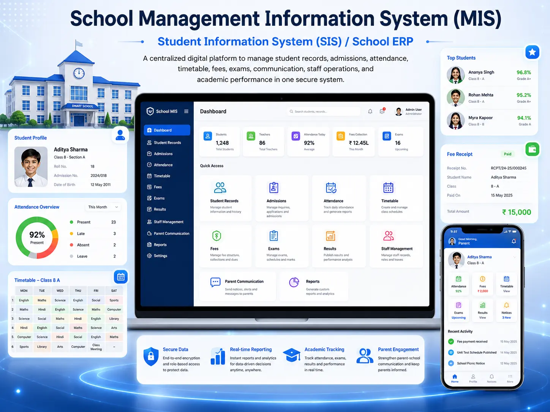Open the Reports pie chart icon
The width and height of the screenshot is (550, 412).
294,282
